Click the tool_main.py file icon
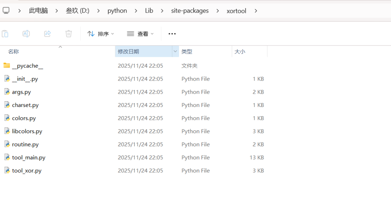Screen dimensions: 391x209 (6, 157)
